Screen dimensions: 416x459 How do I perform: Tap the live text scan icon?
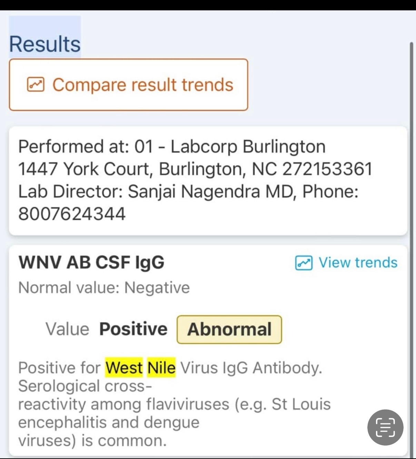pos(385,427)
